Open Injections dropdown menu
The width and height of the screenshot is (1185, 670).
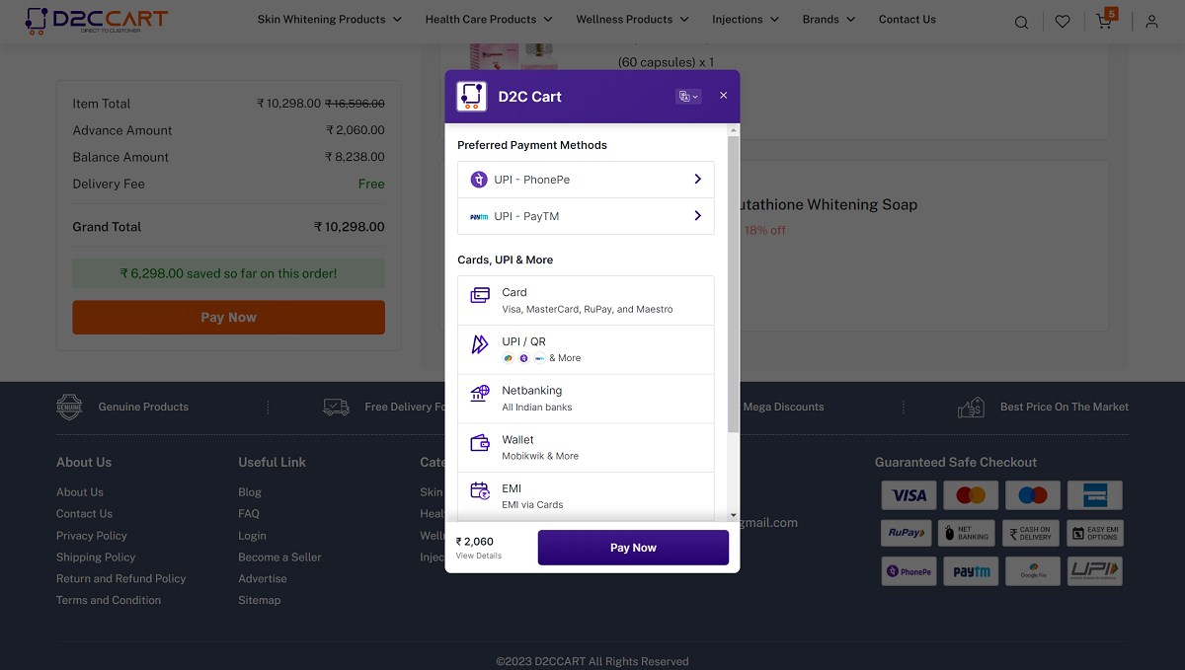(x=746, y=19)
